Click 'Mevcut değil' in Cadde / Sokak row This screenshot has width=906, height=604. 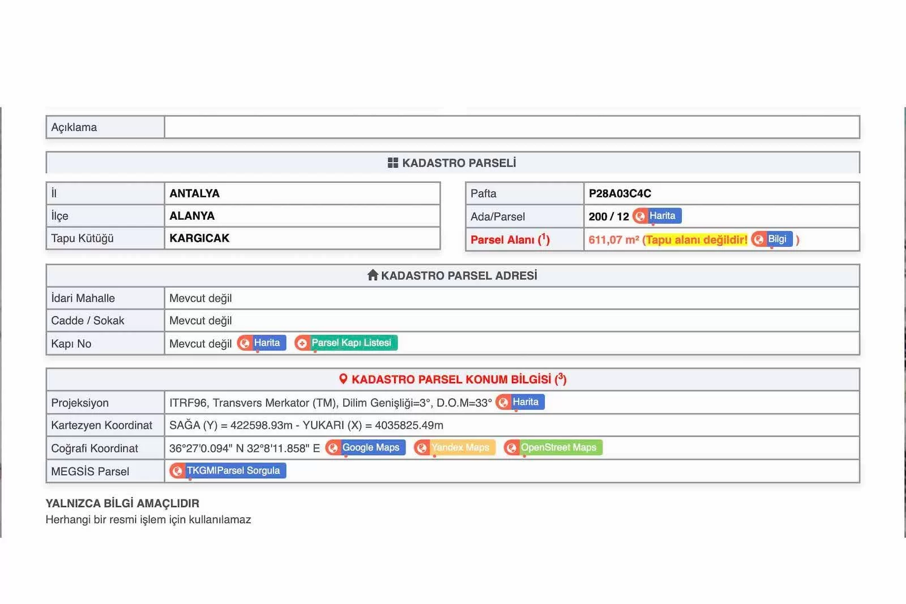tap(200, 321)
